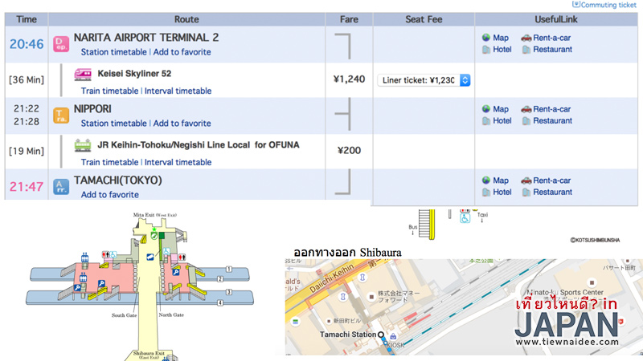Click the Google map of Tamachi Station

tap(464, 307)
